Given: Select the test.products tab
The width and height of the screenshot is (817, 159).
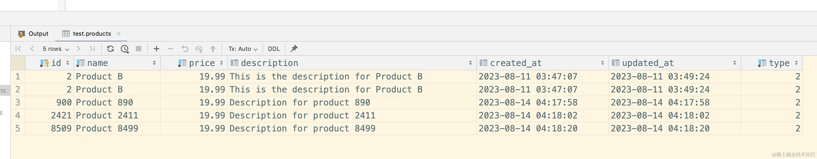Looking at the screenshot, I should pos(92,34).
